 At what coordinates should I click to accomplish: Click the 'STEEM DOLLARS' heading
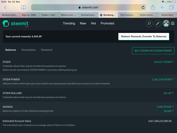click(x=12, y=93)
